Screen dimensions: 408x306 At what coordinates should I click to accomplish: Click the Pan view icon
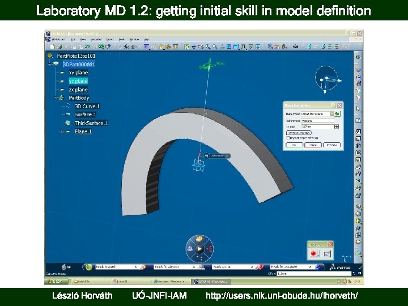pos(194,47)
